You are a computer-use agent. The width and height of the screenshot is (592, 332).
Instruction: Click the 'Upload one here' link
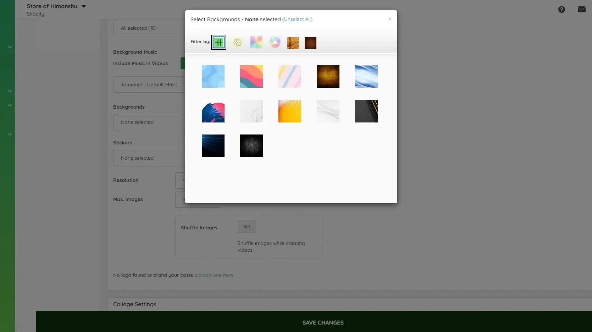coord(214,275)
